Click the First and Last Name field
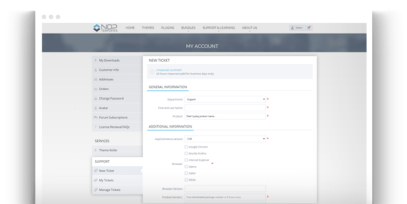 click(225, 108)
